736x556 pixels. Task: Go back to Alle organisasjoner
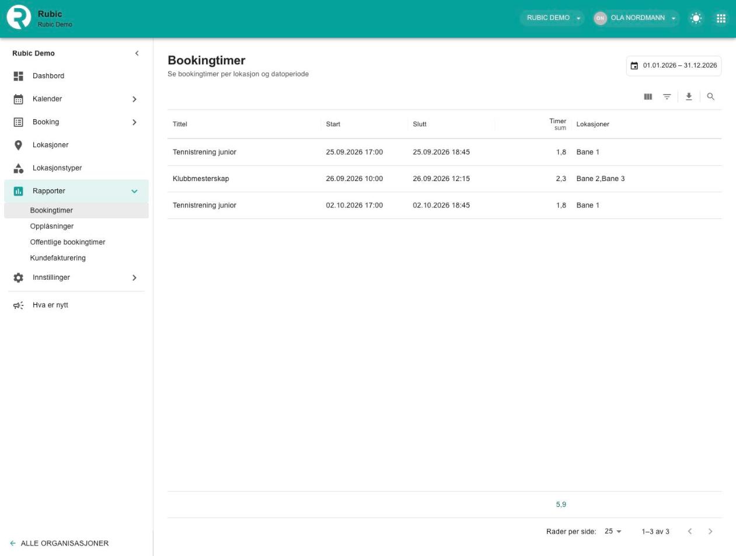[x=60, y=543]
